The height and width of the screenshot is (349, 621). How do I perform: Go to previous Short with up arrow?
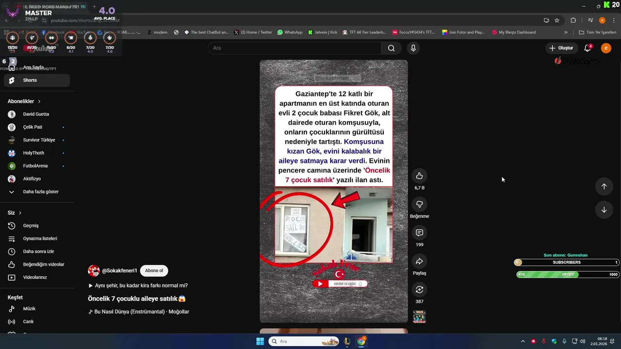coord(604,187)
